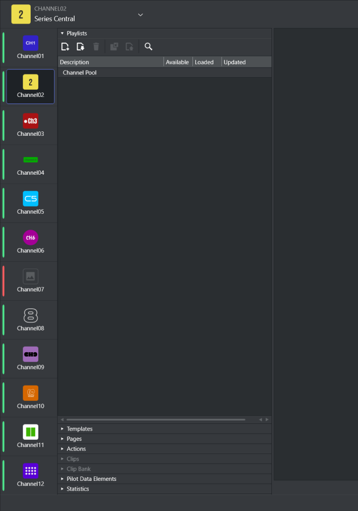This screenshot has width=358, height=511.
Task: Open Channel12 with purple grid icon
Action: tap(30, 475)
